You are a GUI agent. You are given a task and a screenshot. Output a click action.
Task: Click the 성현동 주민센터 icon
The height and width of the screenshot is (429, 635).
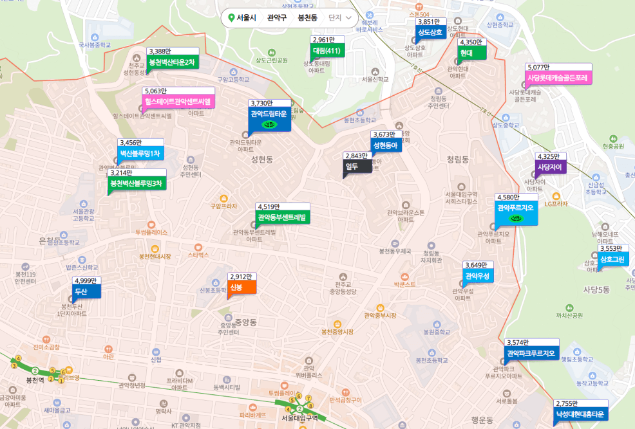coord(191,160)
